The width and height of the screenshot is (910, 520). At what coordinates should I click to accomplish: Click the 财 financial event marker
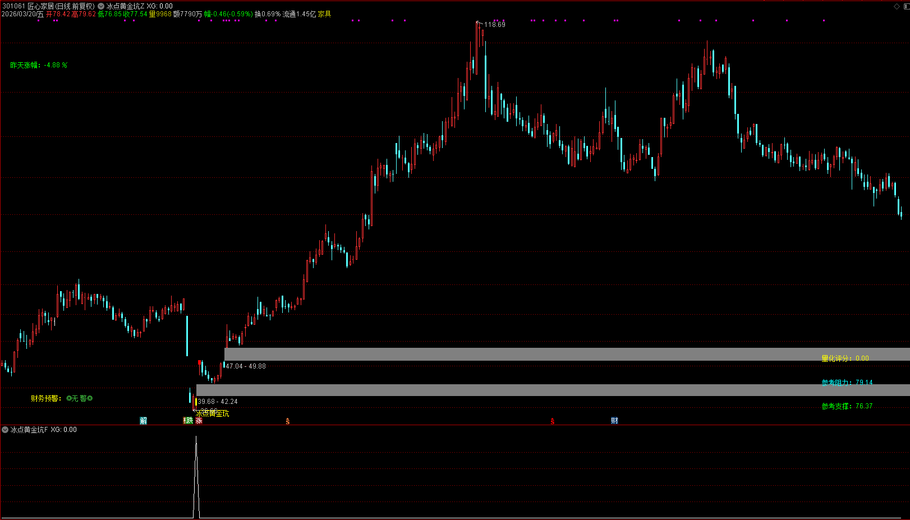[x=615, y=421]
